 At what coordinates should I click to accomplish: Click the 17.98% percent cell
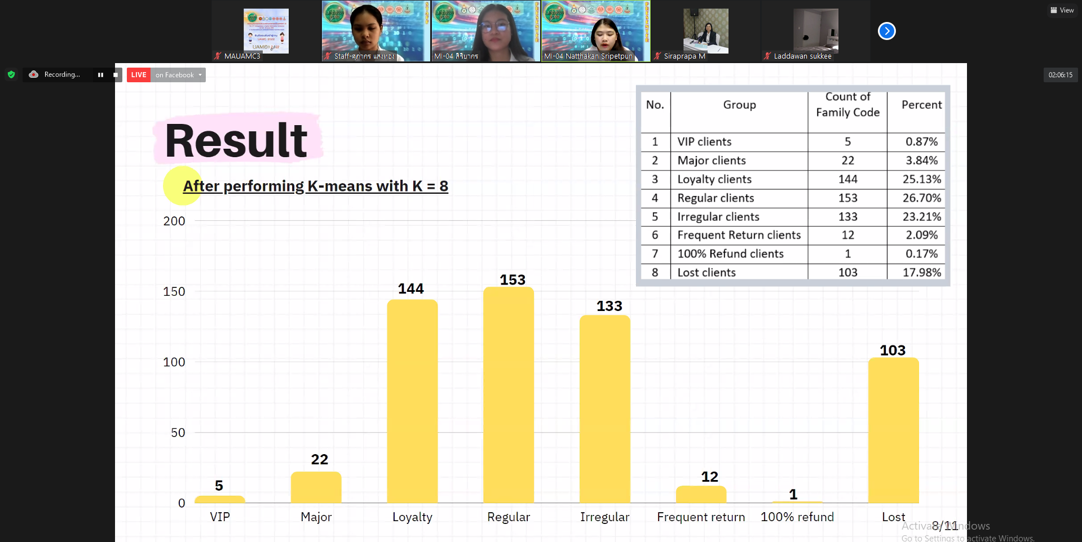(917, 272)
